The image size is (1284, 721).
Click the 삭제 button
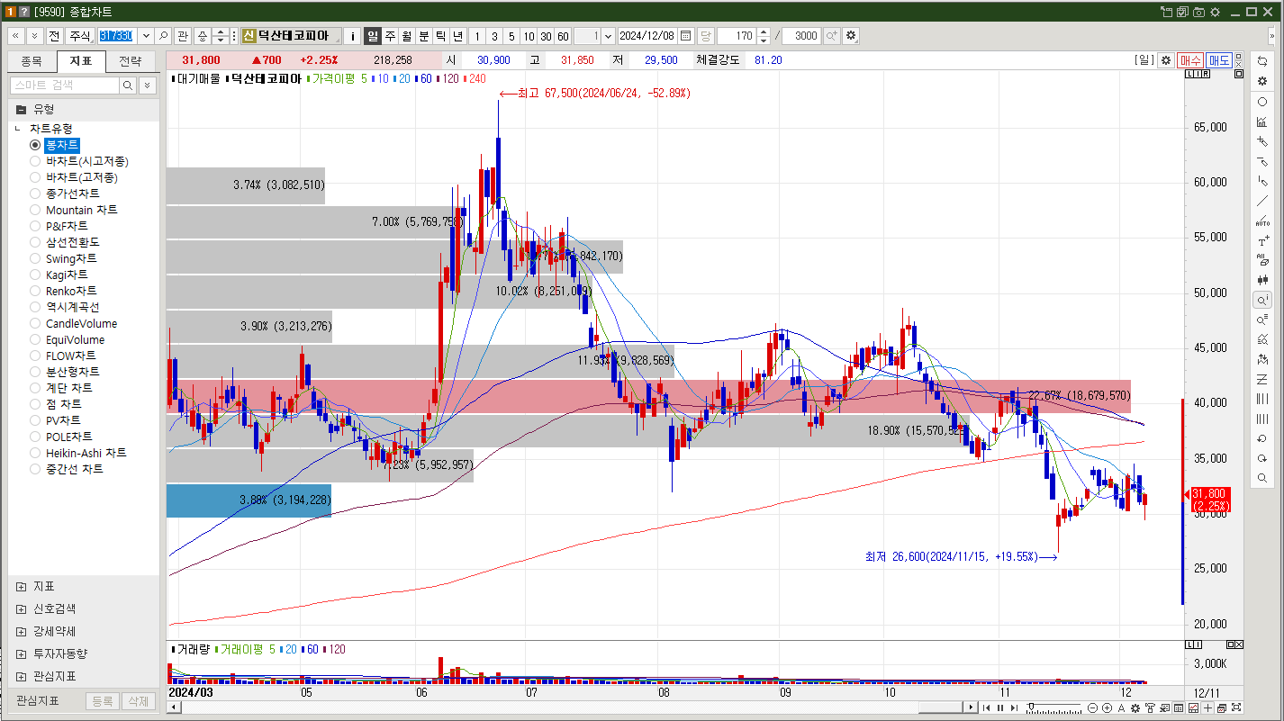click(x=138, y=701)
